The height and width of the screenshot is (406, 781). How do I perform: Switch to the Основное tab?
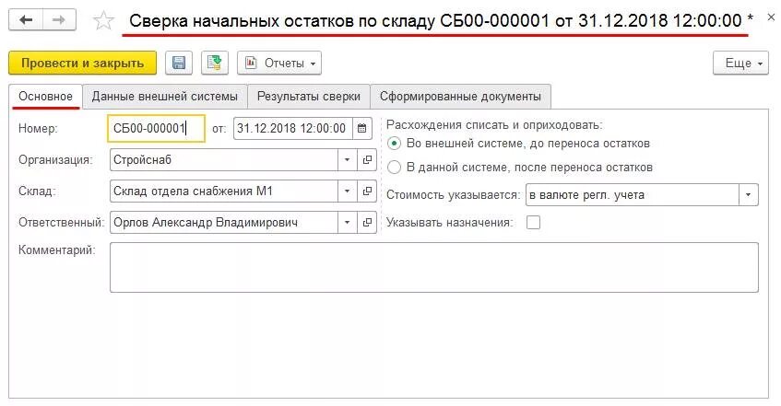tap(45, 96)
